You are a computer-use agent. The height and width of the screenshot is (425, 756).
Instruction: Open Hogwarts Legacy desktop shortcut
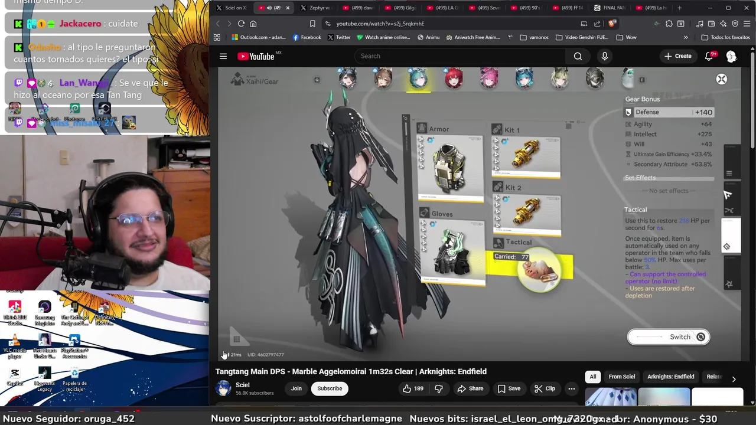coord(44,380)
